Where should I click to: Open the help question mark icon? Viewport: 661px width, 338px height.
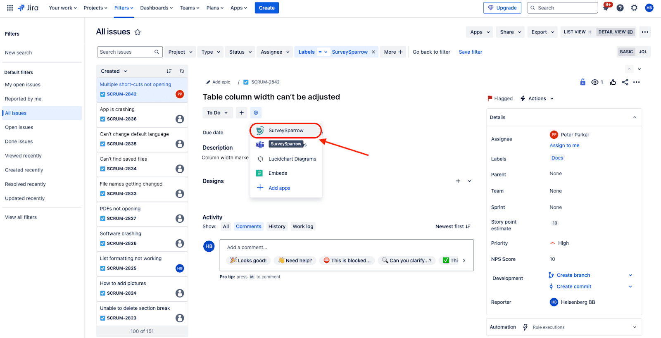(x=620, y=8)
